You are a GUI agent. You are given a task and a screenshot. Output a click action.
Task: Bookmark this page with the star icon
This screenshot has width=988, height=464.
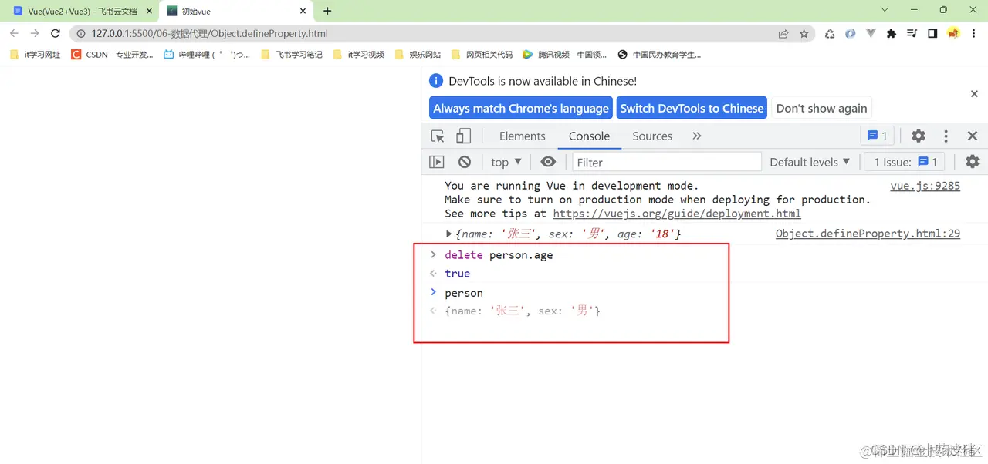(x=804, y=33)
